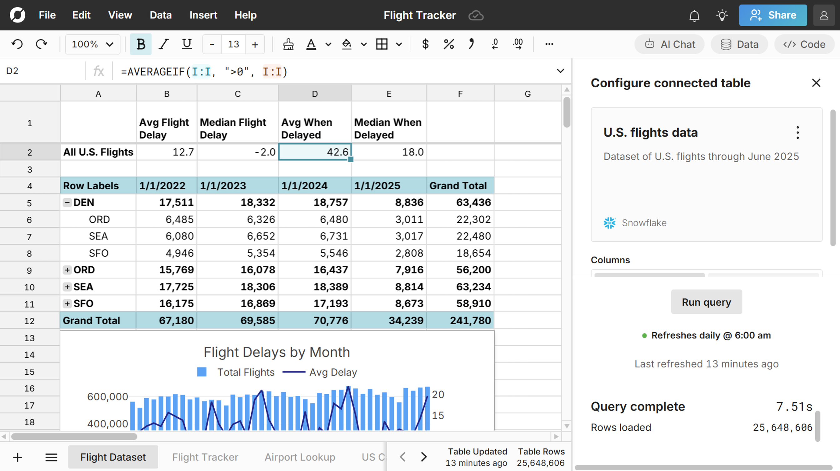Open the notifications bell
Screen dimensions: 840x471
[x=694, y=15]
